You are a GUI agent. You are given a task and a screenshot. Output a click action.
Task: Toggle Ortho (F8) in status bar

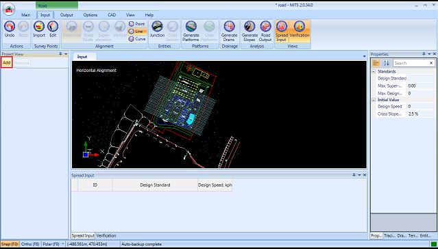[30, 244]
